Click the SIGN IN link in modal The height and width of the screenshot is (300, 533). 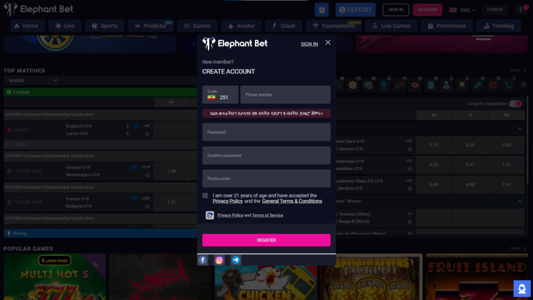pos(309,44)
